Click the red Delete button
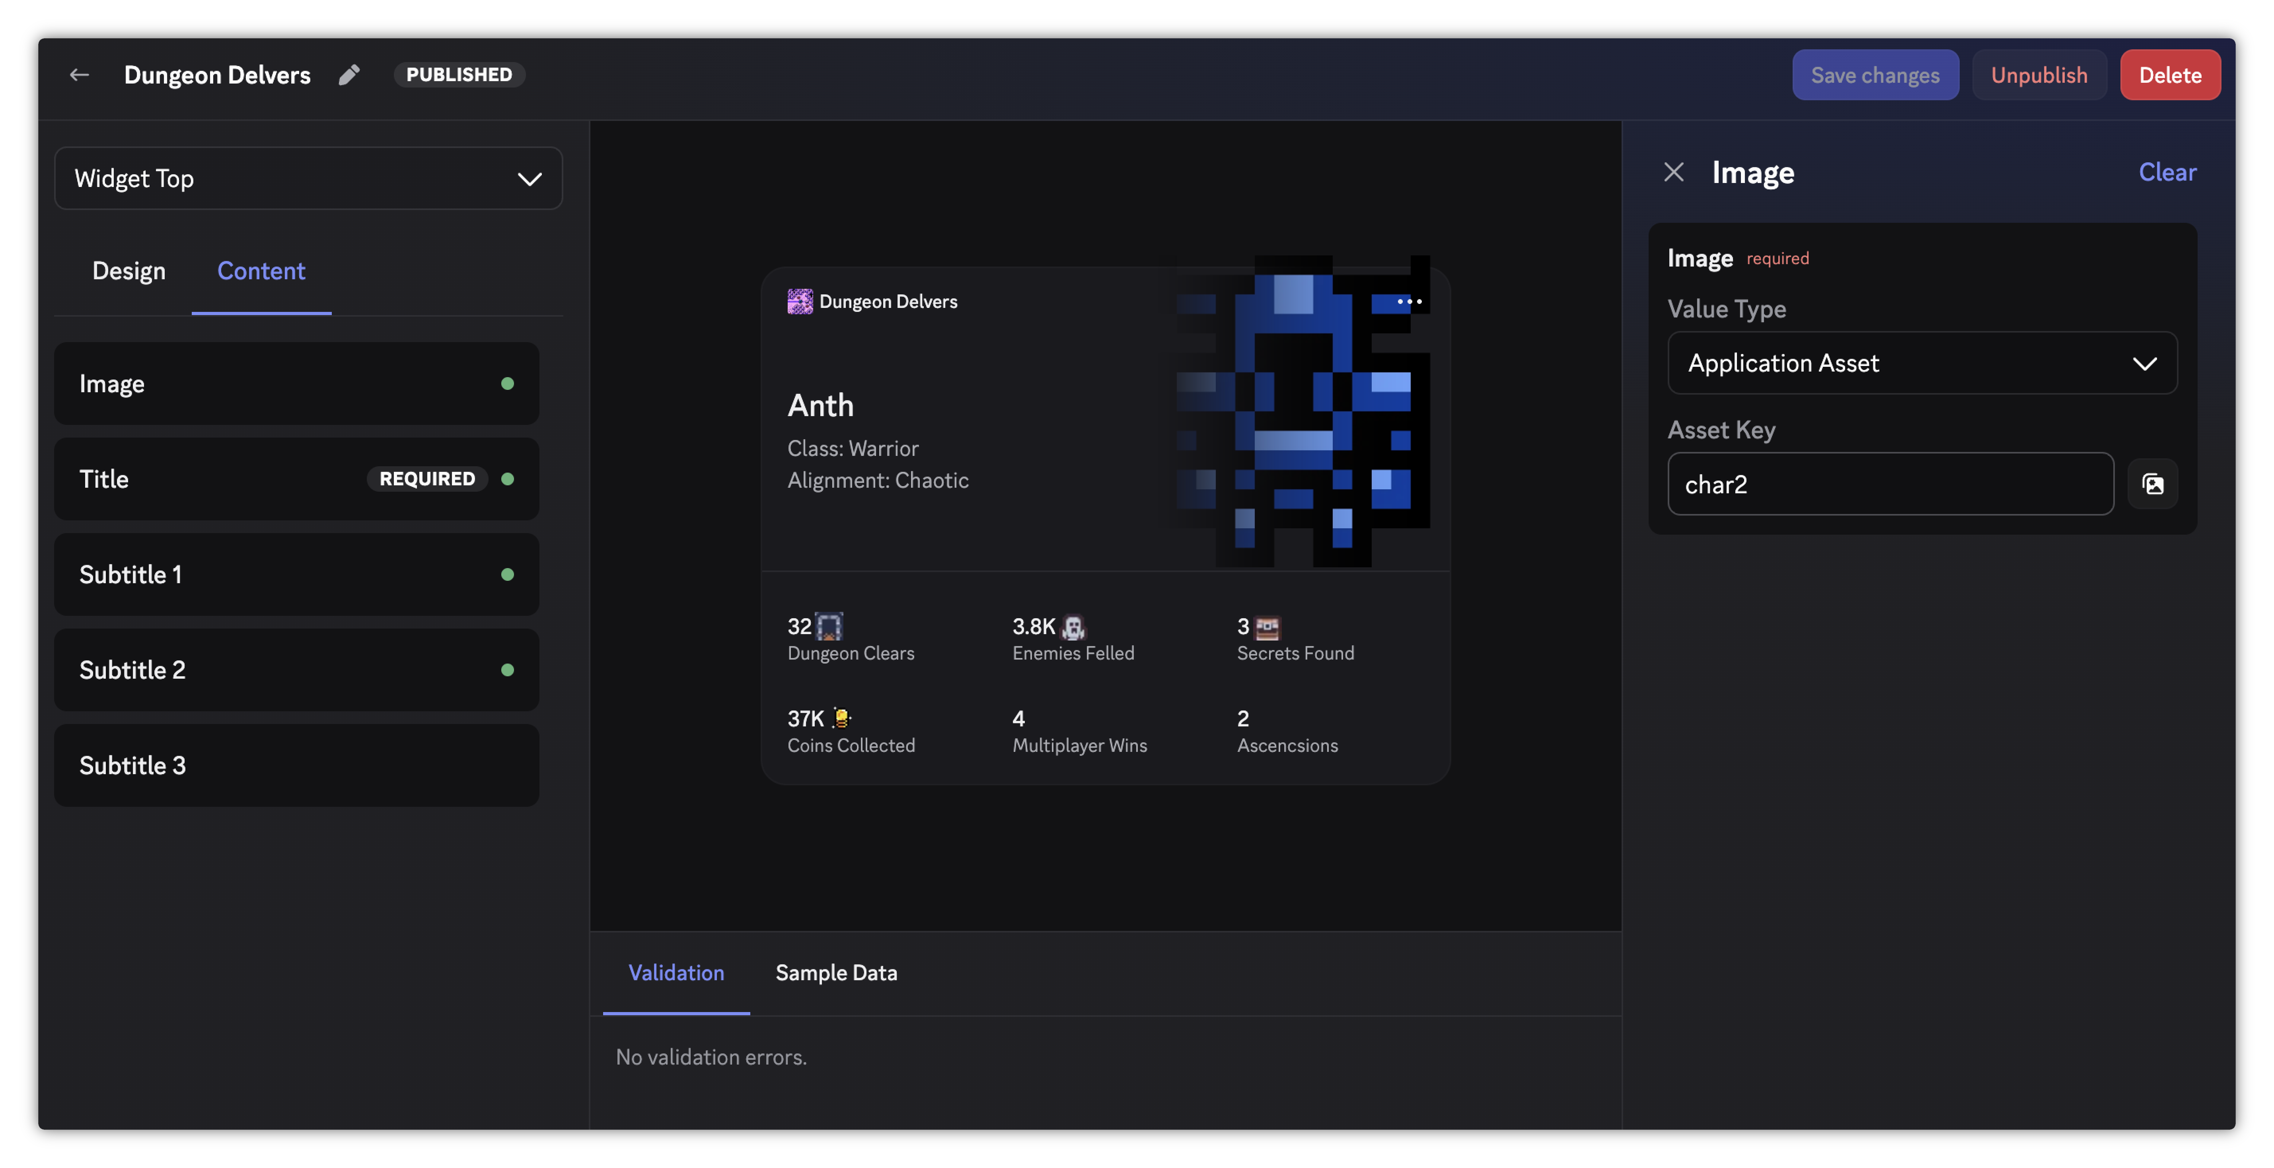The image size is (2274, 1168). [2170, 75]
